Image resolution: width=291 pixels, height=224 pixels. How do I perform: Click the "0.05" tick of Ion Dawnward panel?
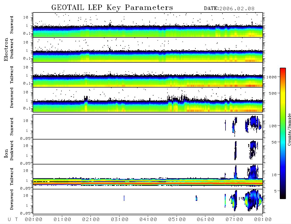click(x=25, y=213)
